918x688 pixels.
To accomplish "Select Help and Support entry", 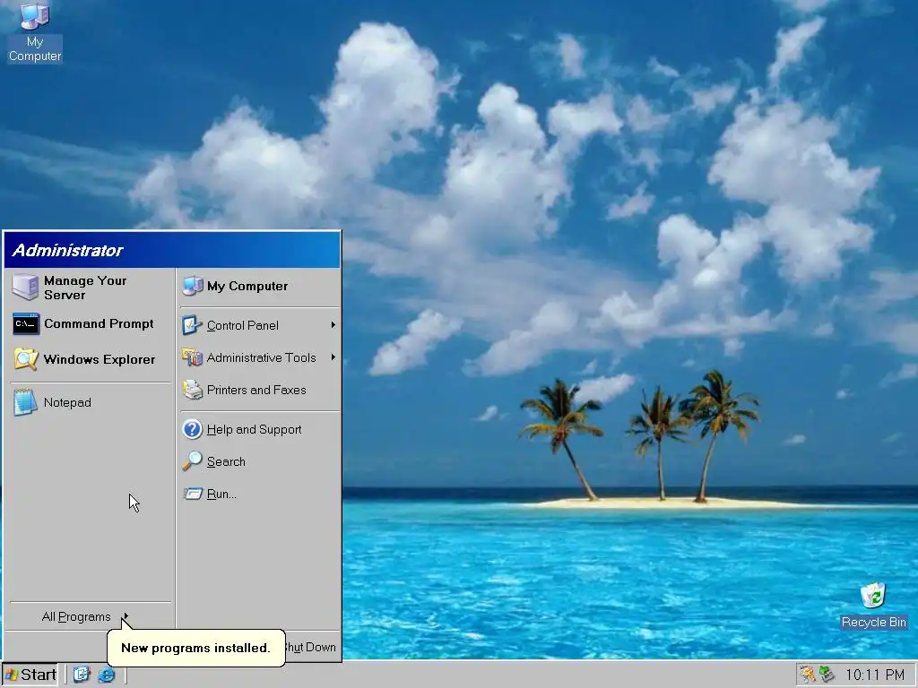I will click(259, 429).
